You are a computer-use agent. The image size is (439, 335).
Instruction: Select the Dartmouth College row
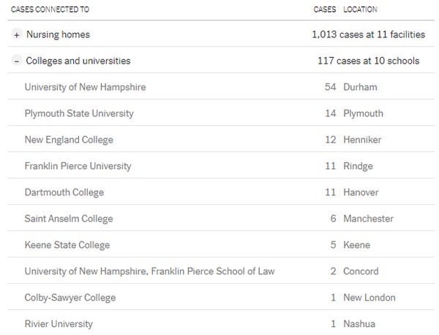(x=64, y=192)
